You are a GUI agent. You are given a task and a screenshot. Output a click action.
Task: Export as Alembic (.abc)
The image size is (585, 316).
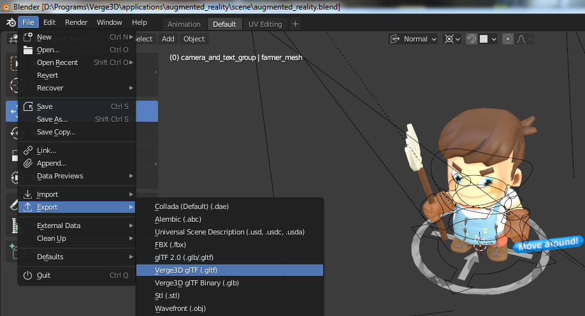click(230, 219)
